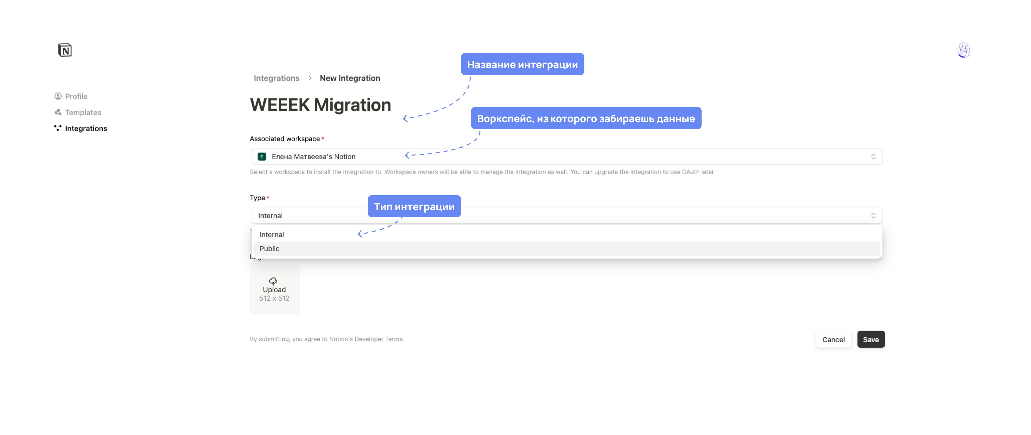Go to Templates in the sidebar
1031x435 pixels.
point(83,112)
